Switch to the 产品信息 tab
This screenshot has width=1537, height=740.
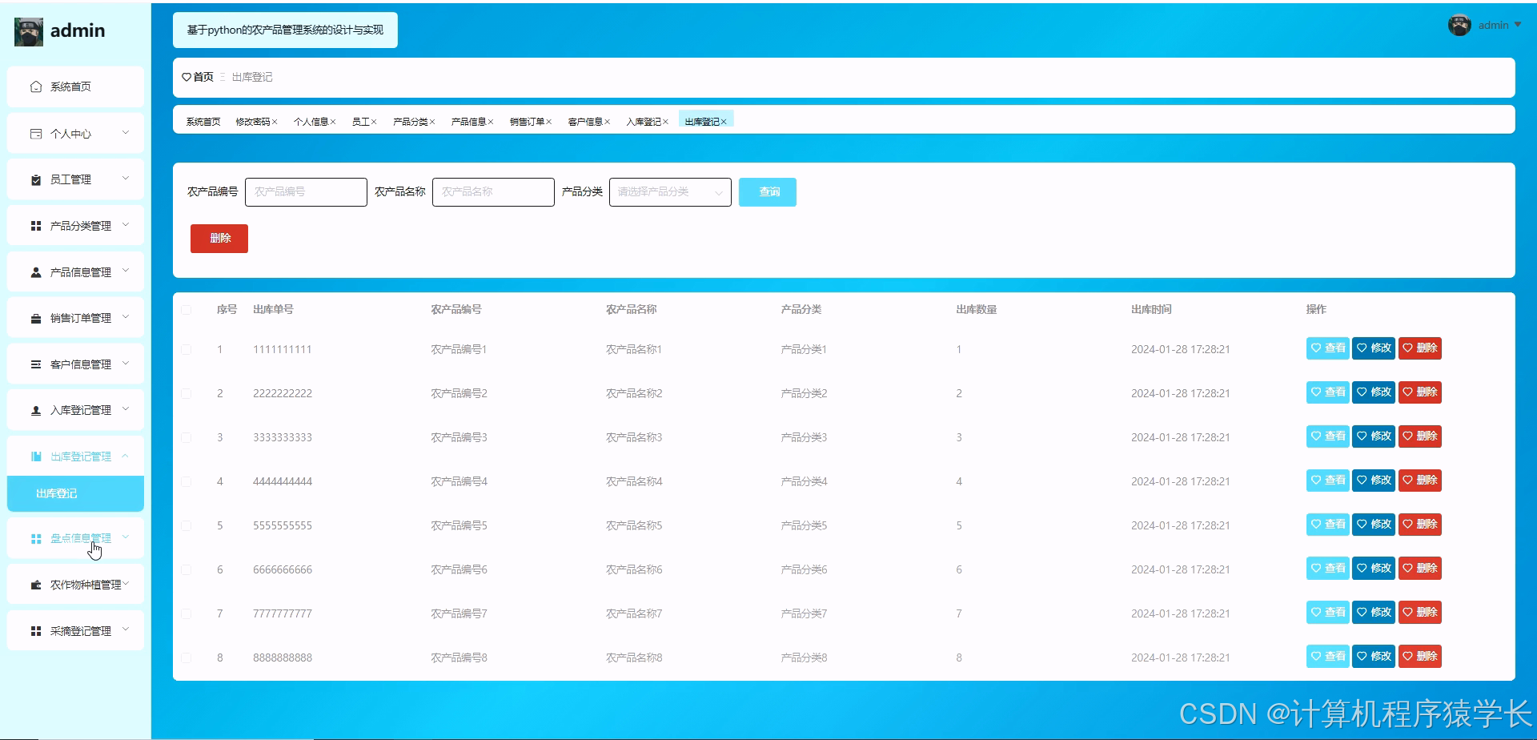pyautogui.click(x=468, y=122)
